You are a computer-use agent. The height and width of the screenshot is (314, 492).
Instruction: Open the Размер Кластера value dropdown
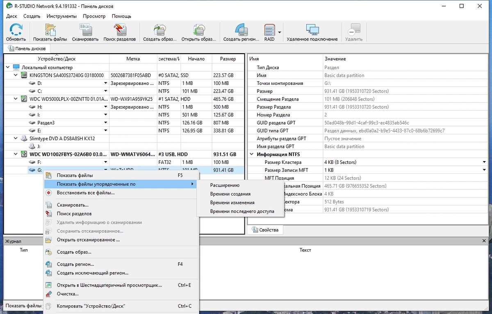coord(485,162)
